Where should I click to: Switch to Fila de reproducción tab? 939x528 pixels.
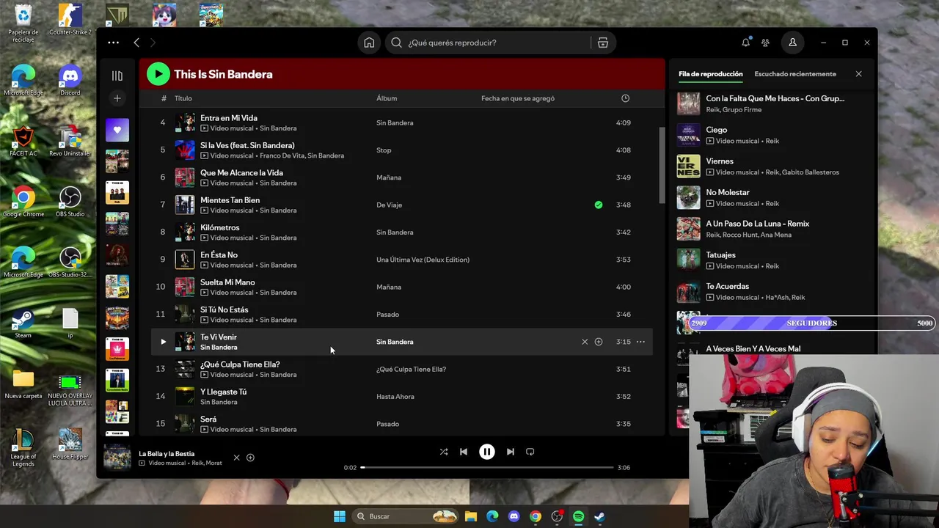coord(710,74)
